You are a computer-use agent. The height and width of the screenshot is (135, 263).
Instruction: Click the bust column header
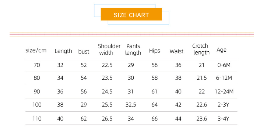click(84, 52)
